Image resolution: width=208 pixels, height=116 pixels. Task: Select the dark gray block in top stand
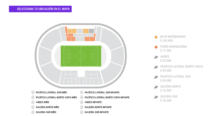tap(92, 31)
